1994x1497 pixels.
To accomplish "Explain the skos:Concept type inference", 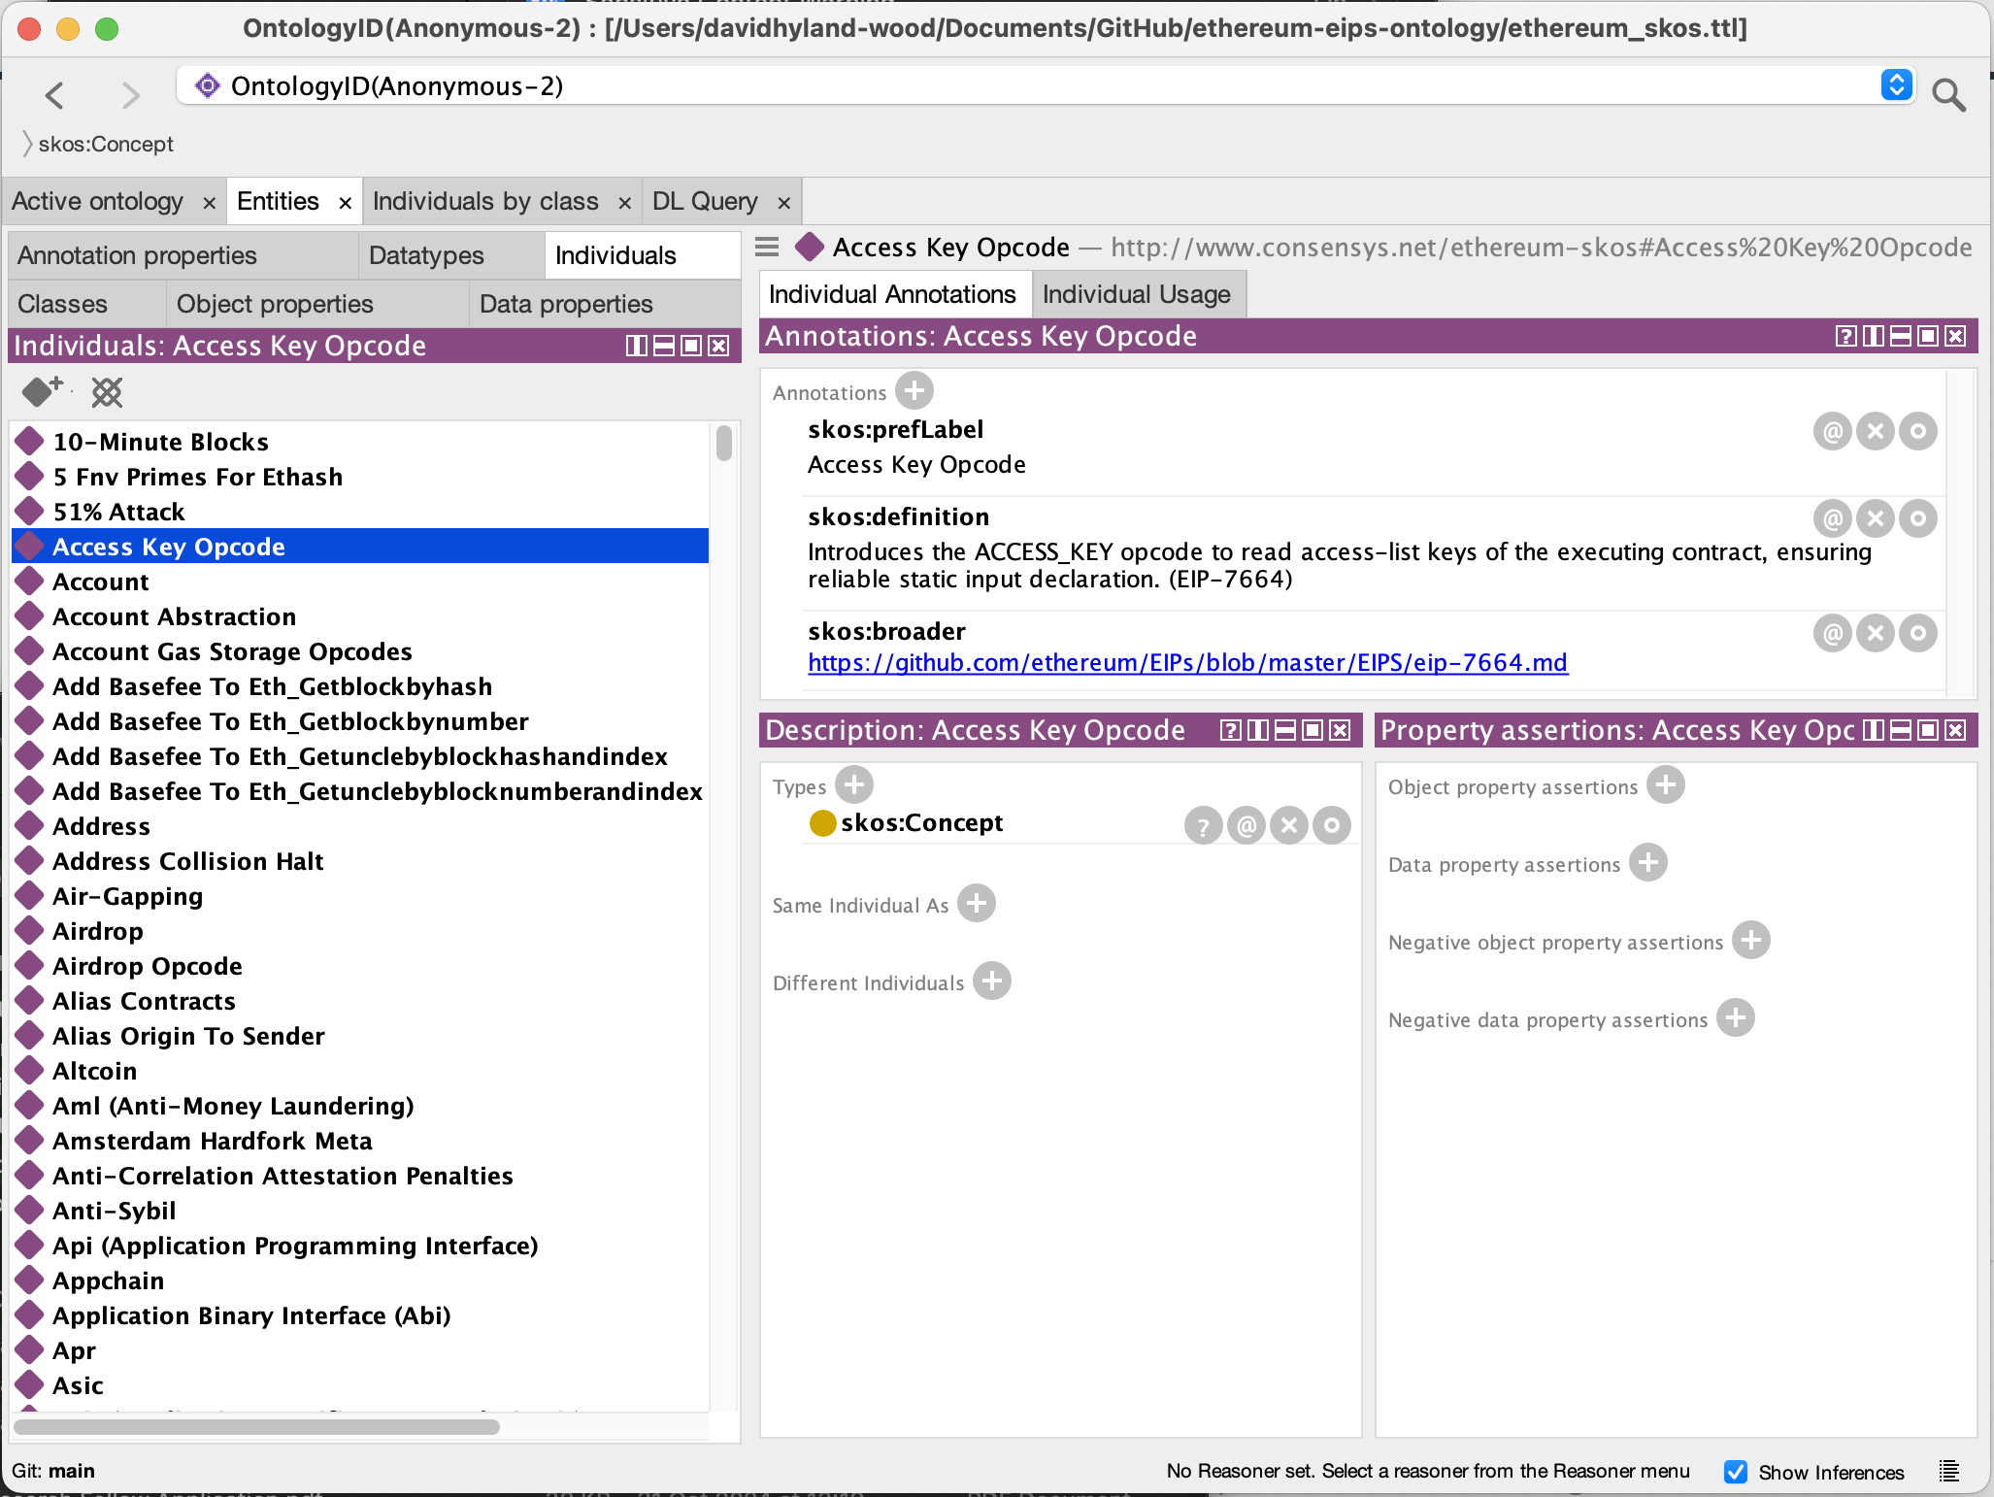I will [1203, 825].
